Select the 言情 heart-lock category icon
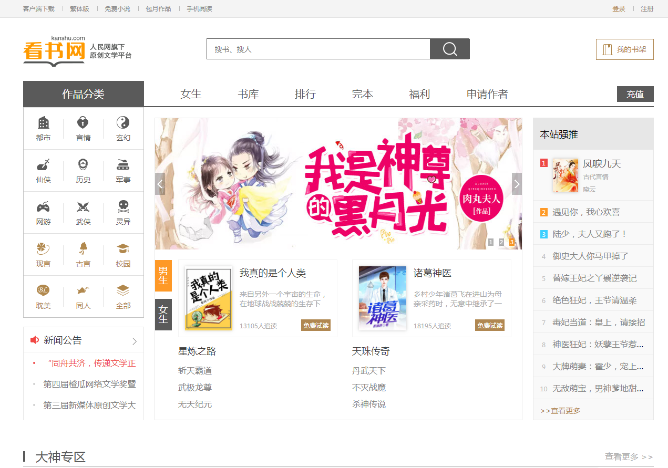The width and height of the screenshot is (668, 468). (x=83, y=123)
